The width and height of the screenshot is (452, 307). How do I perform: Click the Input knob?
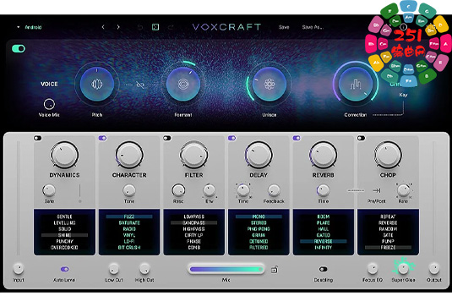tap(19, 269)
